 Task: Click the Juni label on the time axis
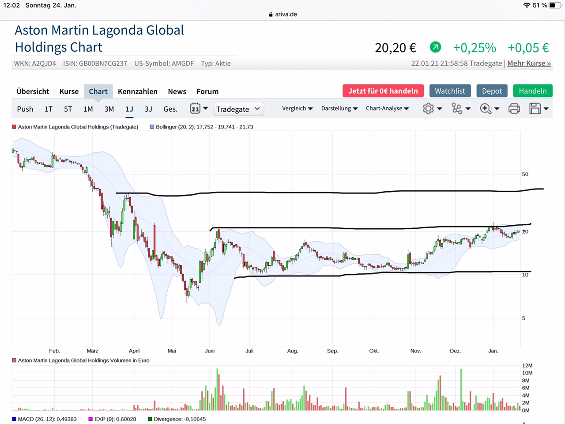point(210,351)
